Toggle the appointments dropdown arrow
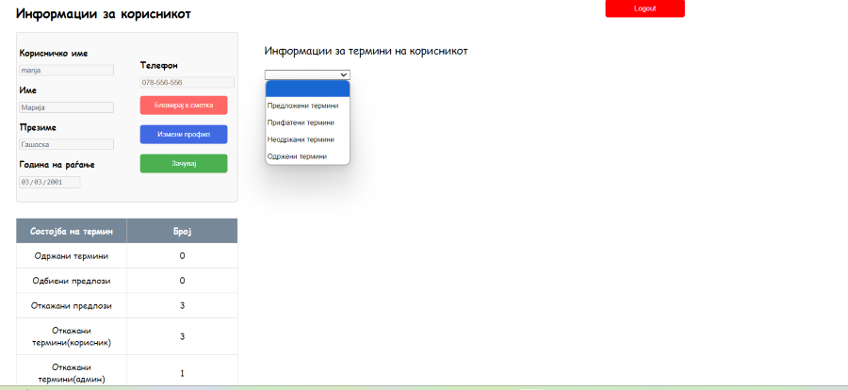 coord(343,74)
